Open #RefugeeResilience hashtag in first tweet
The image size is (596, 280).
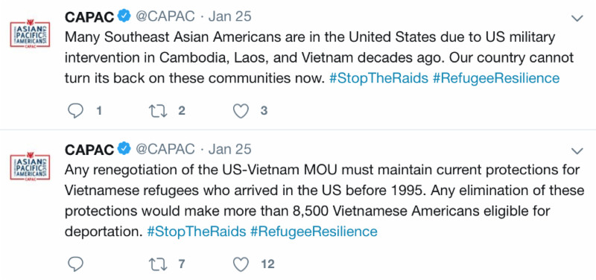pos(496,78)
